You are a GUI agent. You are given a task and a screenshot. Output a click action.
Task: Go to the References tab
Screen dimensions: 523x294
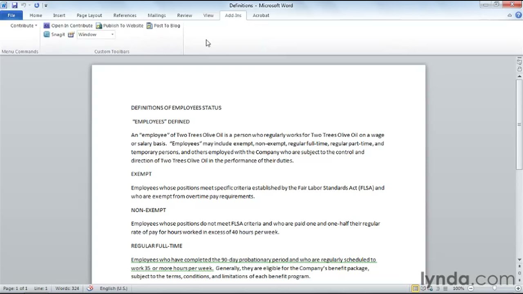coord(125,16)
